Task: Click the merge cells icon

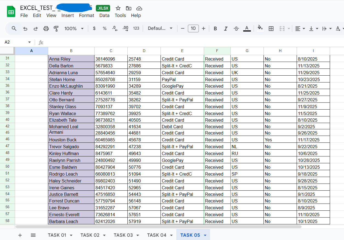Action: click(x=282, y=28)
